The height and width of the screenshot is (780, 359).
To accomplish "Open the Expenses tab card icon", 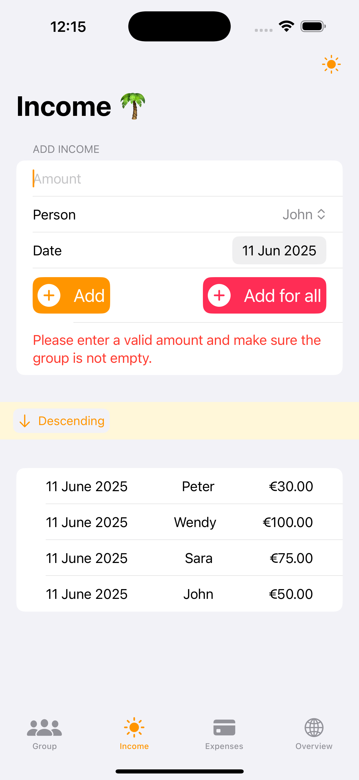I will point(224,727).
